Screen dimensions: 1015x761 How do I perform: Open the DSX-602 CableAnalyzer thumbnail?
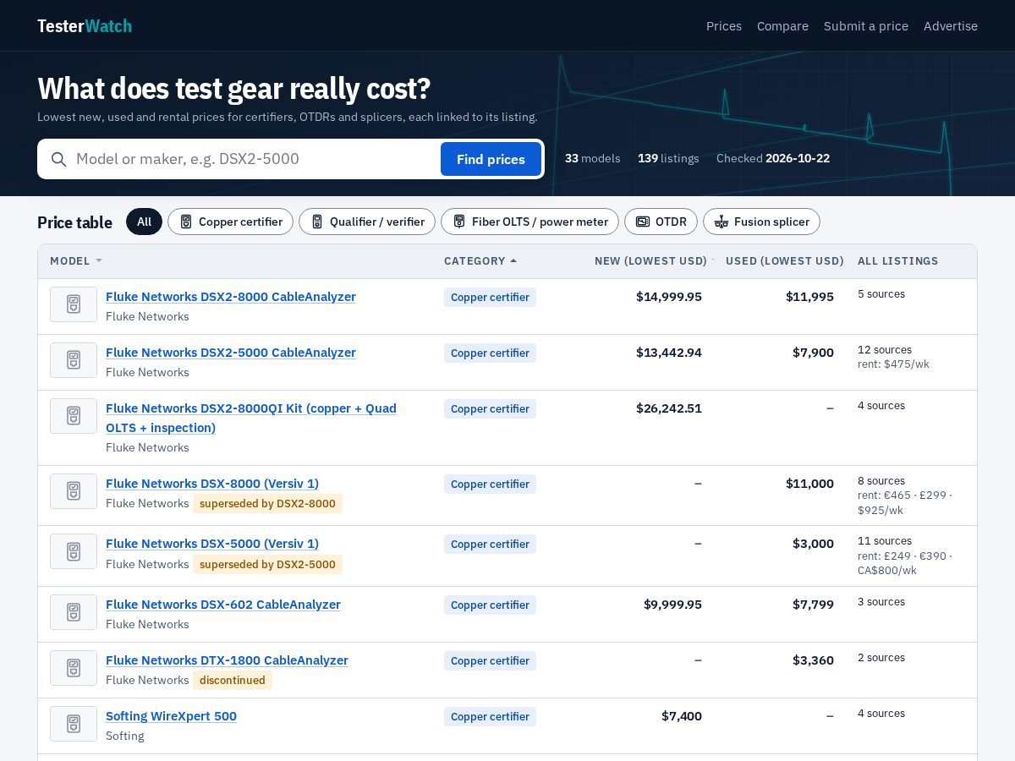pos(74,612)
